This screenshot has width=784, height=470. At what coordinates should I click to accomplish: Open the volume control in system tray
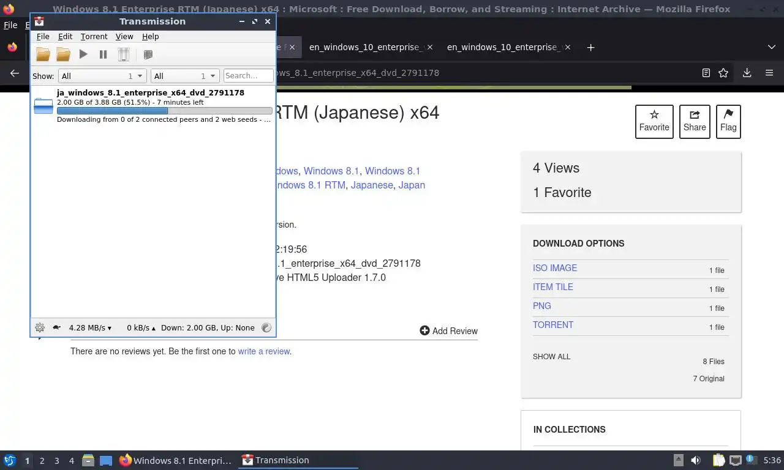696,460
